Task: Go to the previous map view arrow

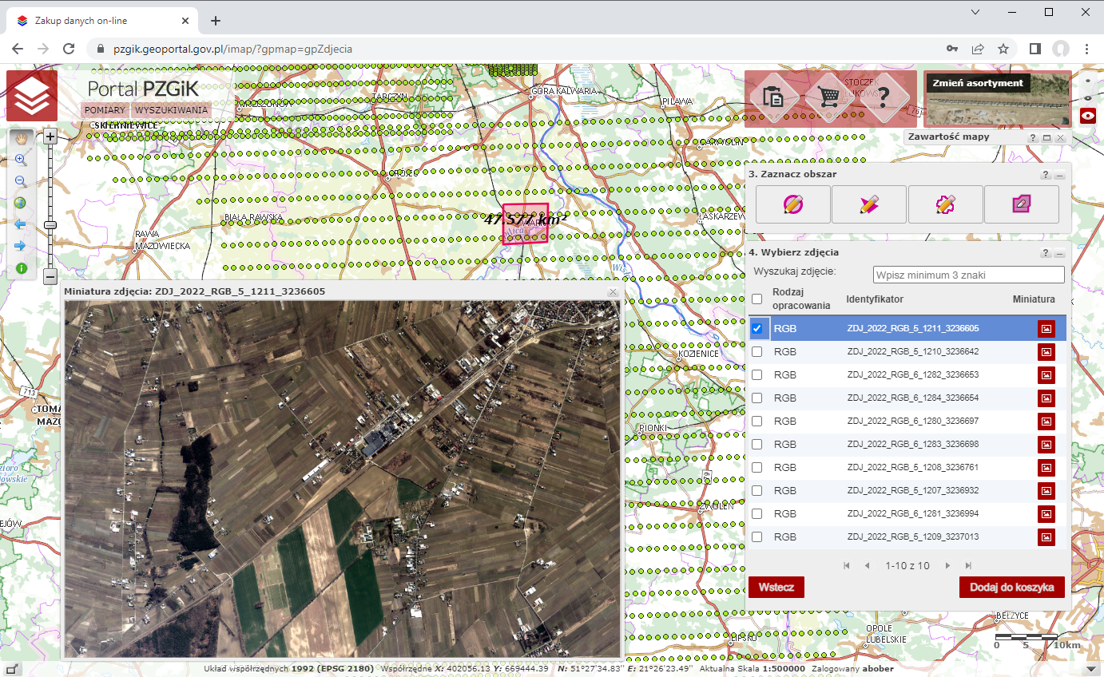Action: point(21,224)
